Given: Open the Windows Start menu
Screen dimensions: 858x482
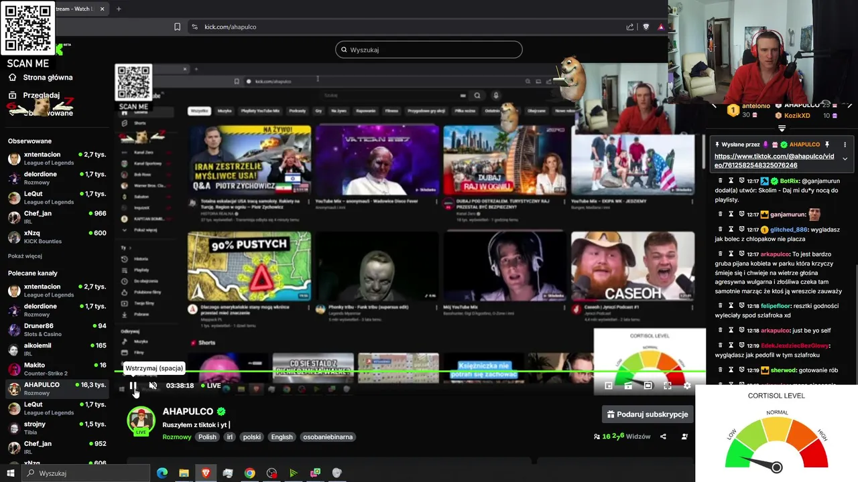Looking at the screenshot, I should tap(10, 473).
